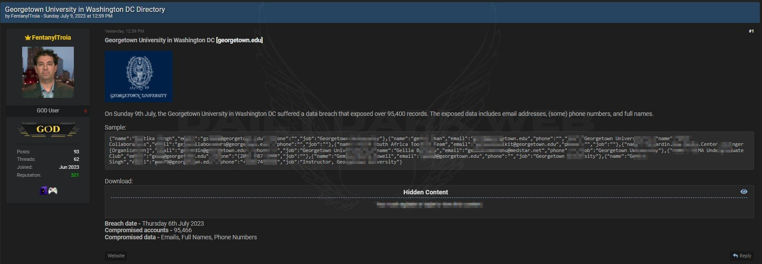
Task: Click the game controller badge icon
Action: 53,191
